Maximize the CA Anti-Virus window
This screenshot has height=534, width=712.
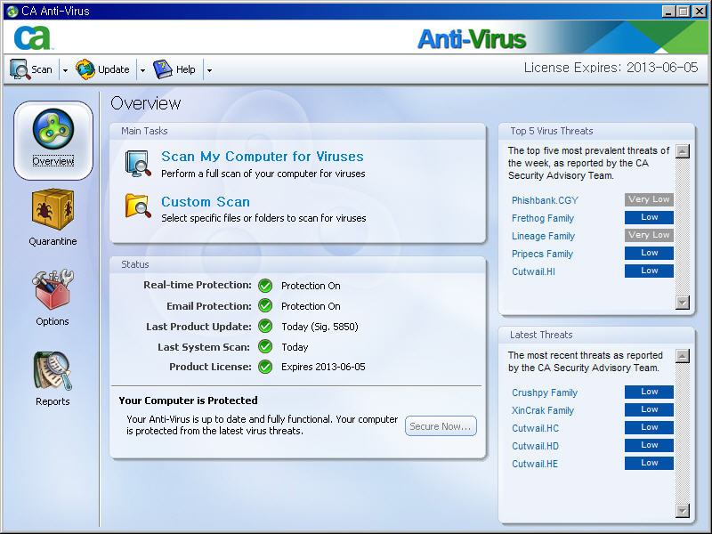tap(683, 12)
